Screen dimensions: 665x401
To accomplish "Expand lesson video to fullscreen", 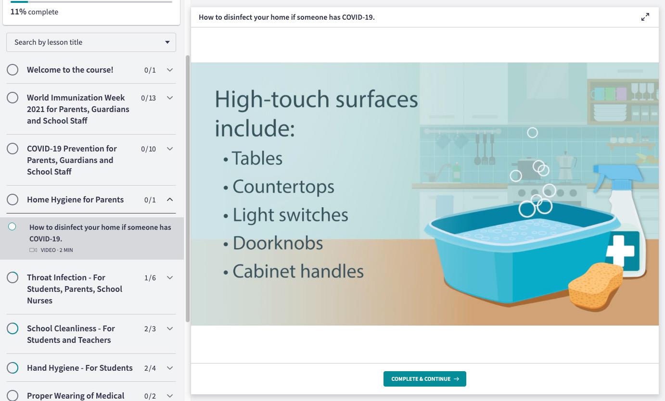I will (645, 17).
